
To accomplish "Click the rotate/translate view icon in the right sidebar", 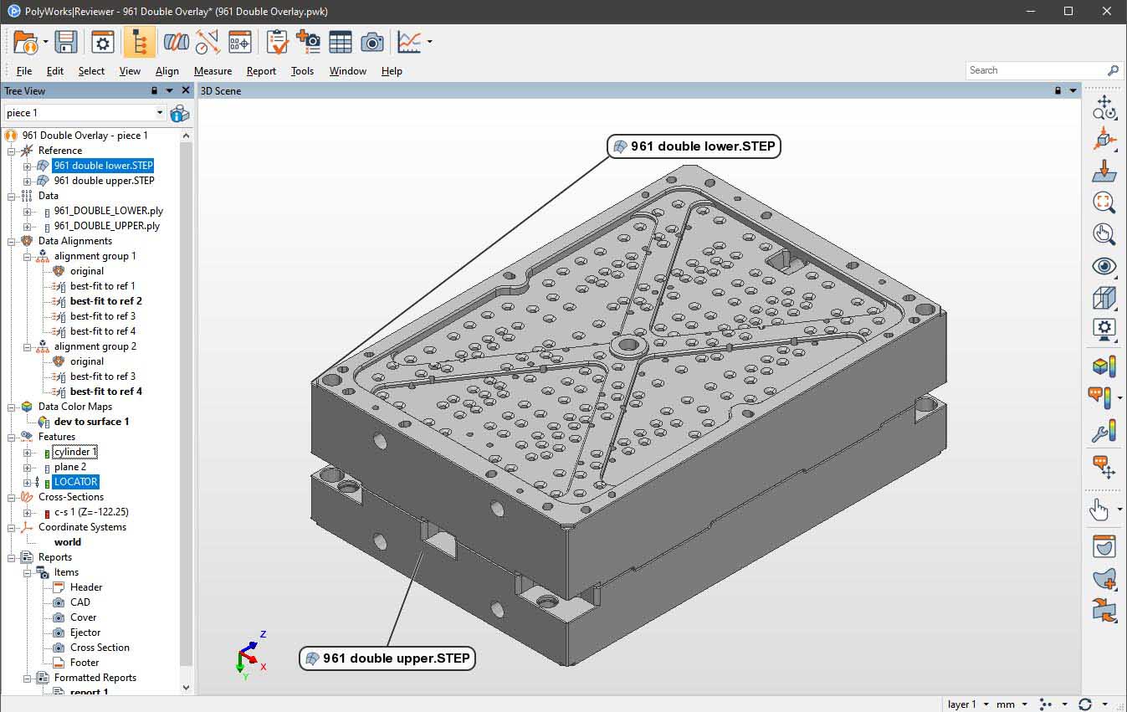I will (x=1104, y=108).
